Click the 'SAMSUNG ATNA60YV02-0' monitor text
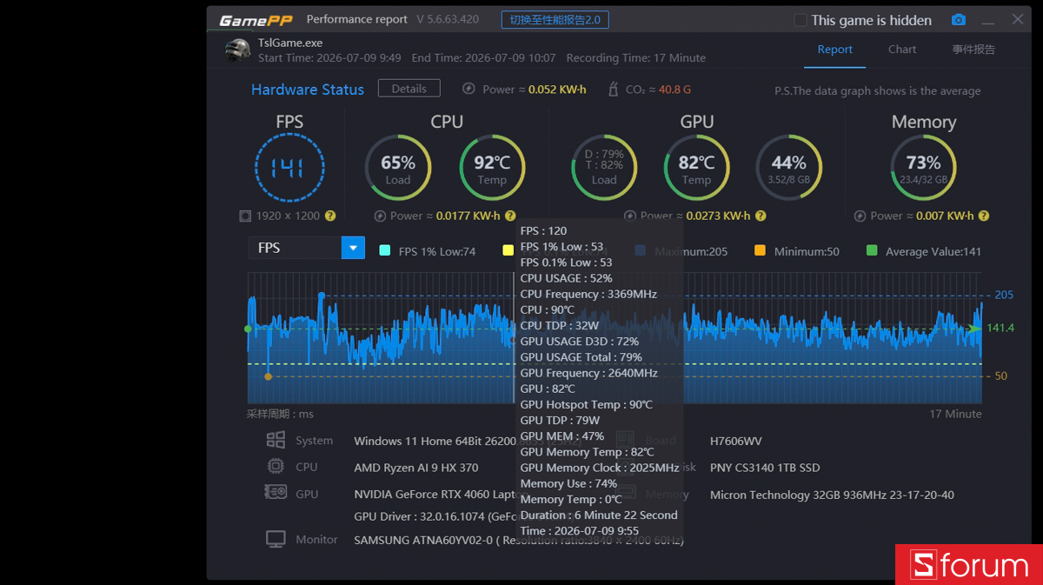 (x=423, y=540)
